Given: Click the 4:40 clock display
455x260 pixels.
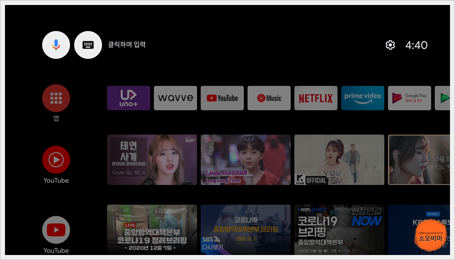Looking at the screenshot, I should [416, 45].
